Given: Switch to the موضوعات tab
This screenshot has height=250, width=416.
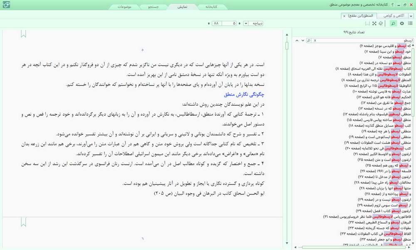Looking at the screenshot, I should tap(124, 7).
